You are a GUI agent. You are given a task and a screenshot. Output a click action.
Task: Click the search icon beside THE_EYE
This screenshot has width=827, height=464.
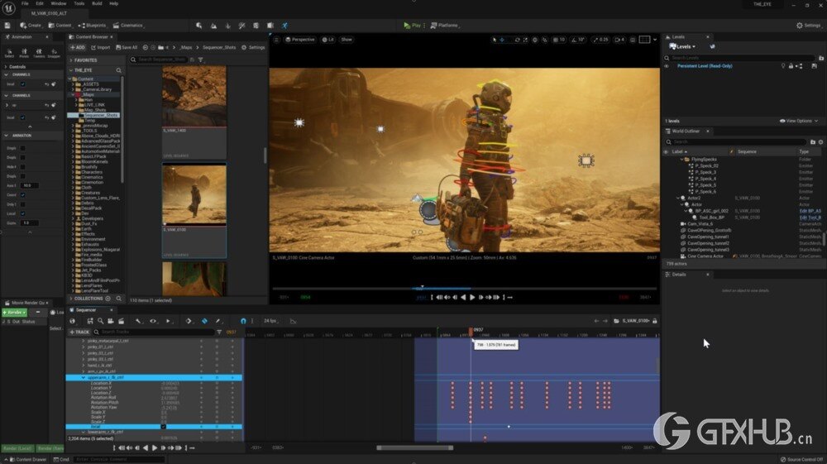click(x=118, y=70)
